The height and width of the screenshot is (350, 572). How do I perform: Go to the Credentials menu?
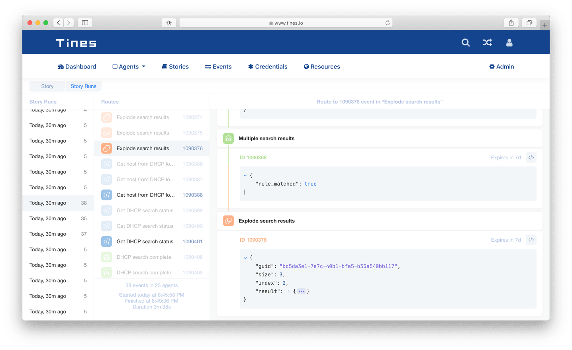tap(268, 67)
